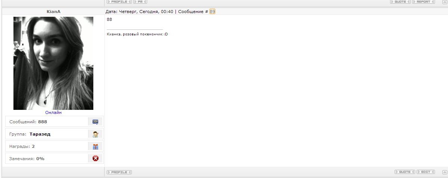Open PROFILE button in KianA's post footer

click(119, 172)
